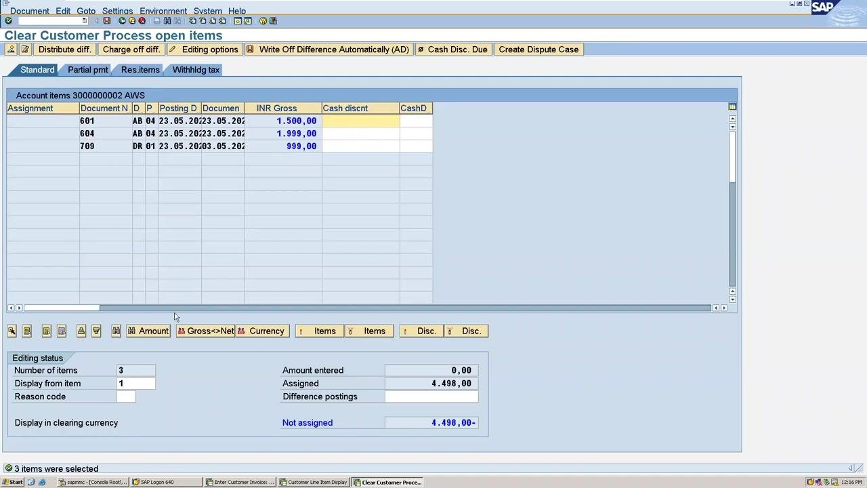Image resolution: width=867 pixels, height=488 pixels.
Task: Switch to Enter Customer Invoice taskbar window
Action: point(240,482)
